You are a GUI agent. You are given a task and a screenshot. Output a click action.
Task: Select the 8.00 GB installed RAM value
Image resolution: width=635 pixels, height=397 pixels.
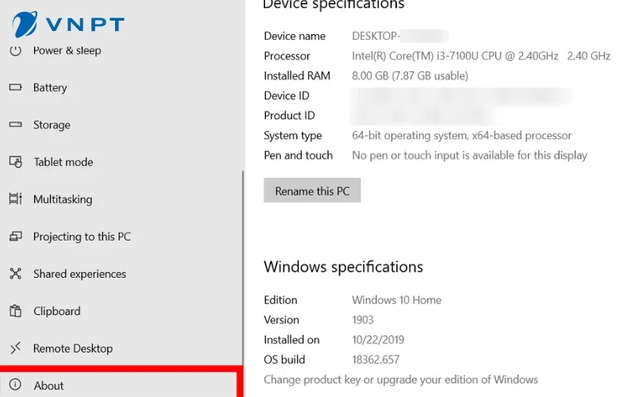coord(410,76)
